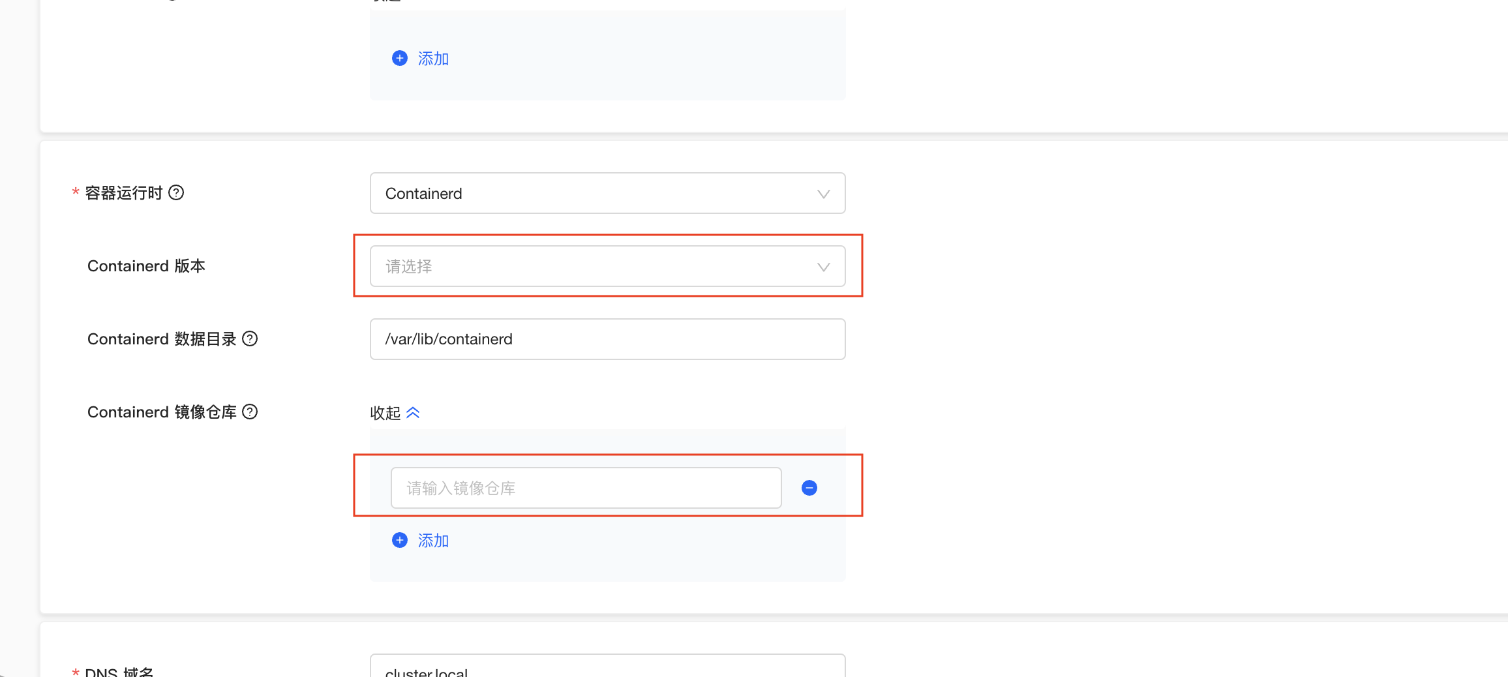Click dropdown arrow of 容器运行时 selector
This screenshot has height=677, width=1508.
(x=822, y=193)
